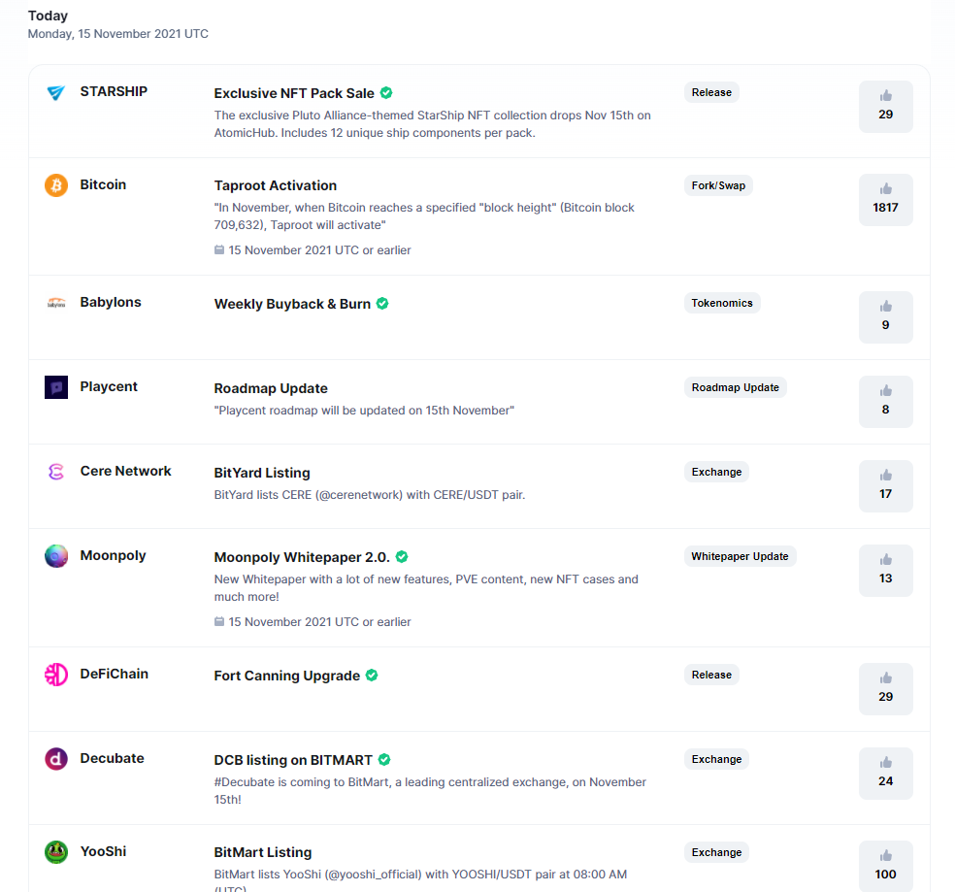Click calendar icon under Taproot Activation
Viewport: 955px width, 892px height.
pyautogui.click(x=219, y=249)
